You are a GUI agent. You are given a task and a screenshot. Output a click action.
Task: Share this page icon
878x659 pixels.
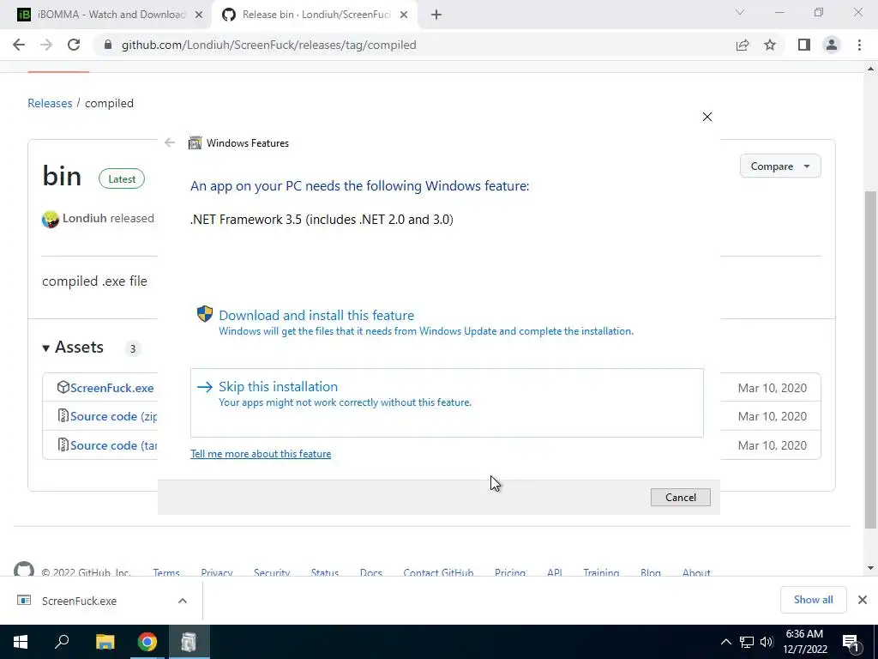743,45
